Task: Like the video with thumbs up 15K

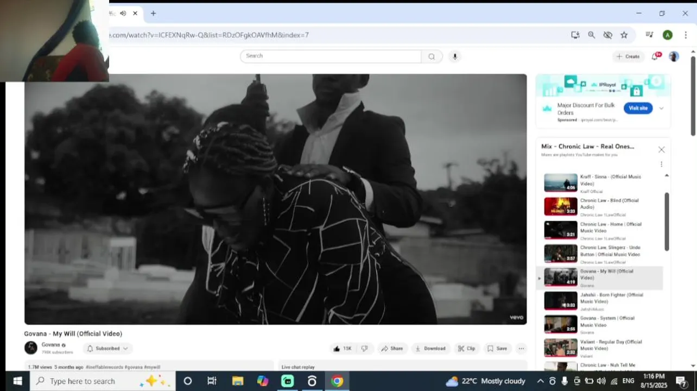Action: pyautogui.click(x=342, y=349)
